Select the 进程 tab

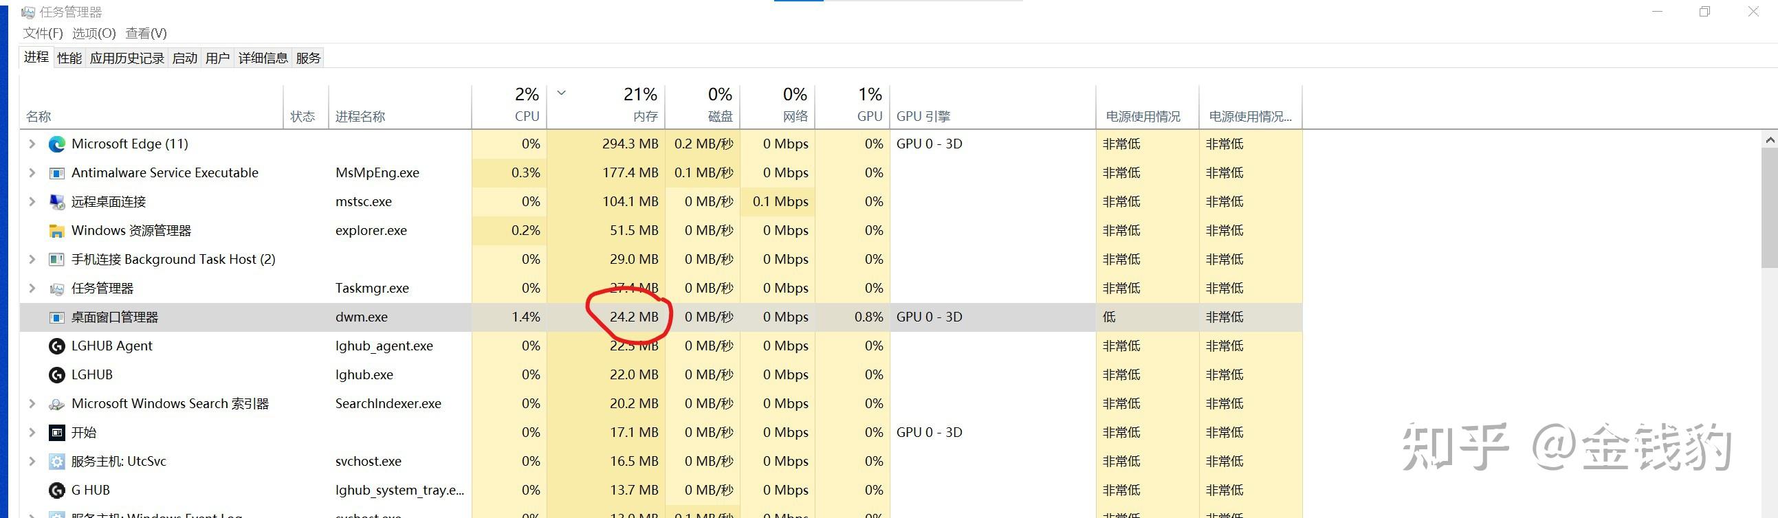(36, 57)
